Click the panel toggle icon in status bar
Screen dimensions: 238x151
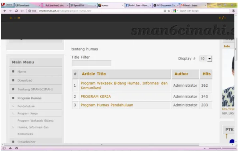[x=4, y=148]
